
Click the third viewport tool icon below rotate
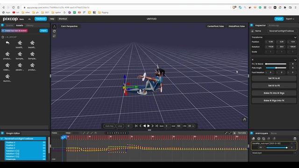click(54, 36)
